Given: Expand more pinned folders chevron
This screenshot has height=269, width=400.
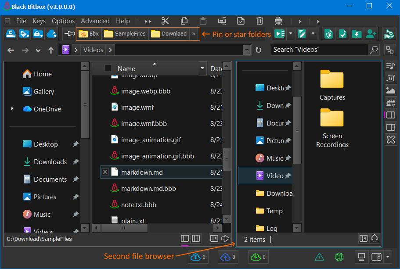Looking at the screenshot, I should coord(194,34).
